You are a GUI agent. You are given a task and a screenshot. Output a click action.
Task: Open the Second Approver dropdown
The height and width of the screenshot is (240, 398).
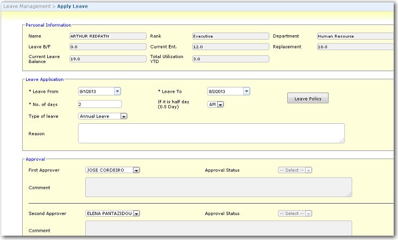(136, 213)
